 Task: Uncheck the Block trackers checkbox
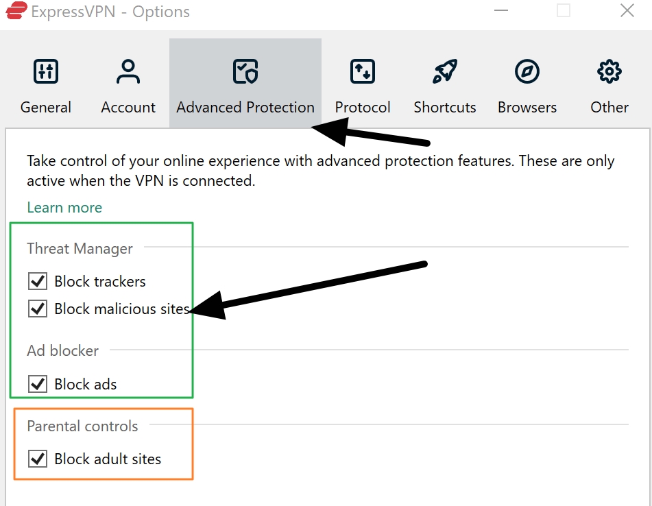38,282
